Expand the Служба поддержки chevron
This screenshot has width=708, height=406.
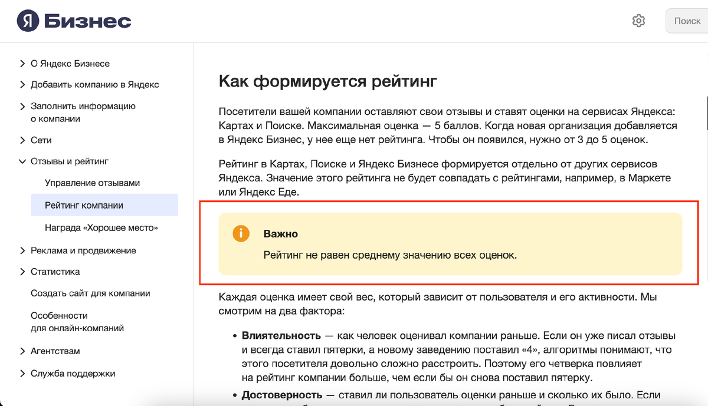[x=22, y=373]
